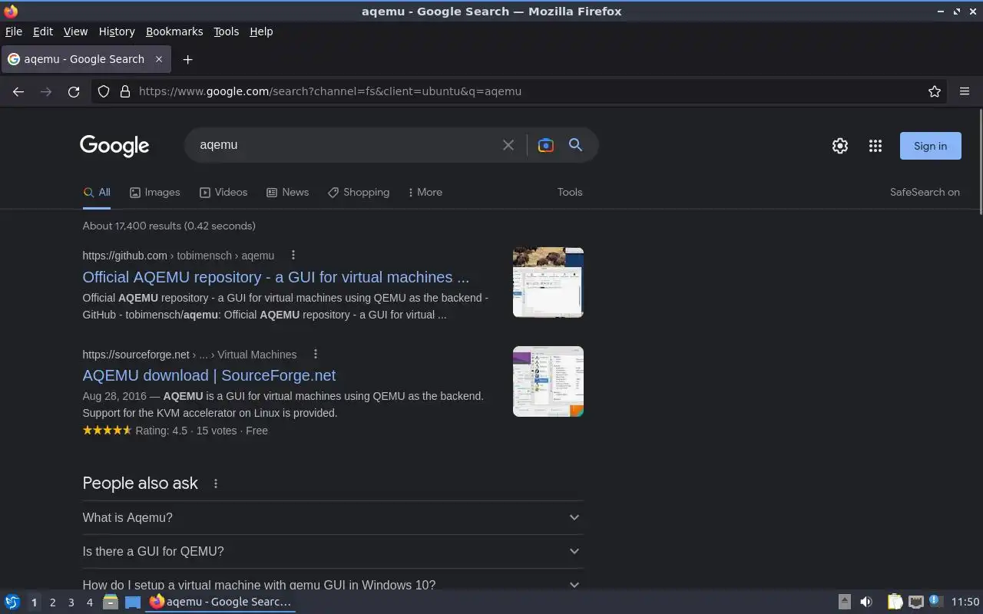
Task: Open the tracking protection shield icon
Action: pos(104,91)
